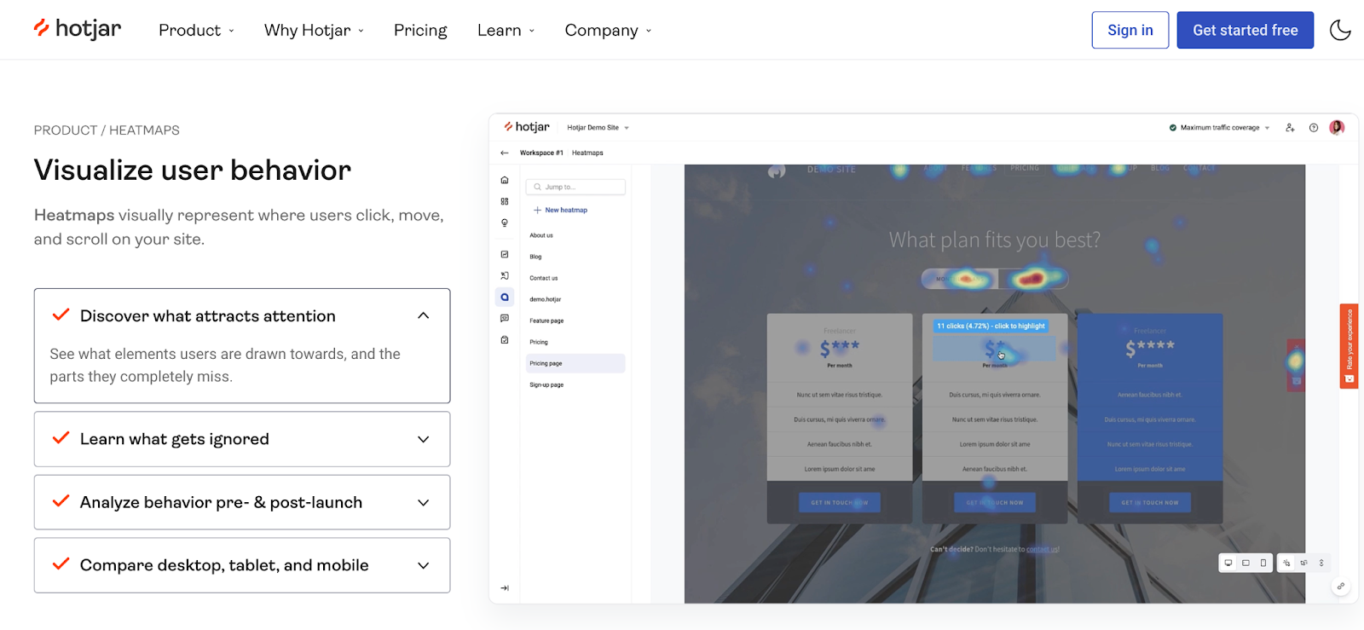Open the Trends chart icon in sidebar

pos(505,254)
